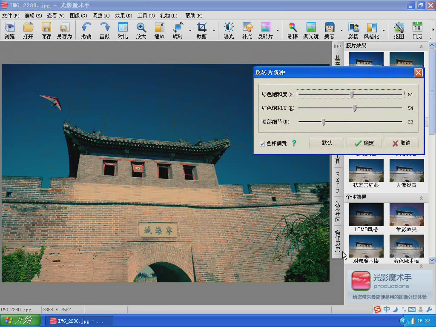Open the 帮助 menu
The height and width of the screenshot is (327, 436).
[x=194, y=16]
